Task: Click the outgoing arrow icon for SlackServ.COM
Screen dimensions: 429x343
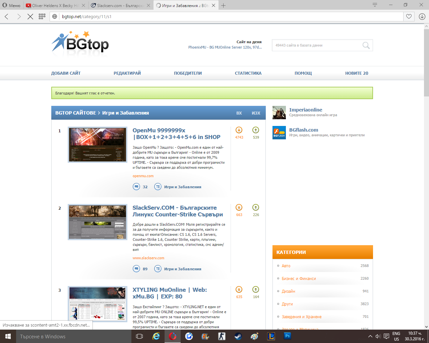Action: tap(256, 207)
